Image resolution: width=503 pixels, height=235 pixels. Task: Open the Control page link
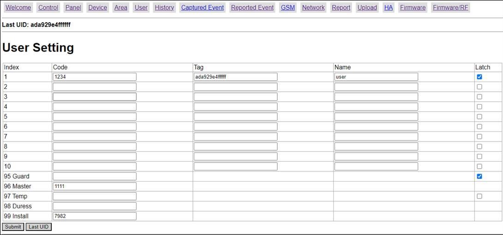[48, 7]
